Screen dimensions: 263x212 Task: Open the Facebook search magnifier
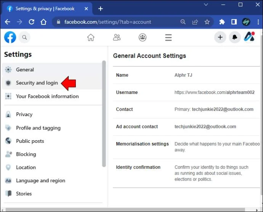[24, 37]
